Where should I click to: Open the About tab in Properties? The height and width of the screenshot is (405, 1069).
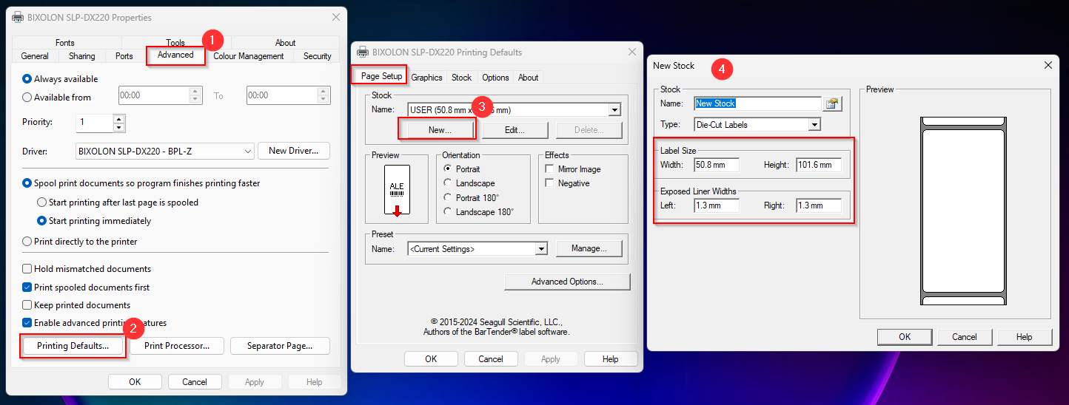(x=286, y=43)
